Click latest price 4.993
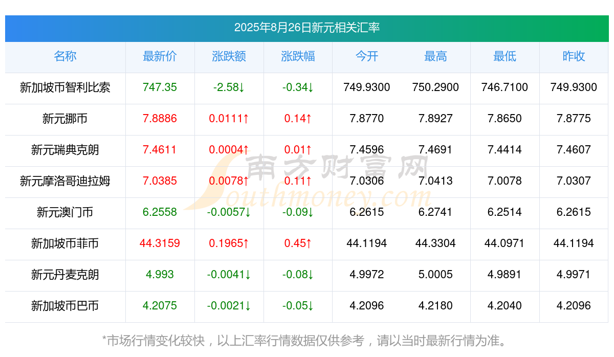The image size is (614, 357). (x=160, y=275)
